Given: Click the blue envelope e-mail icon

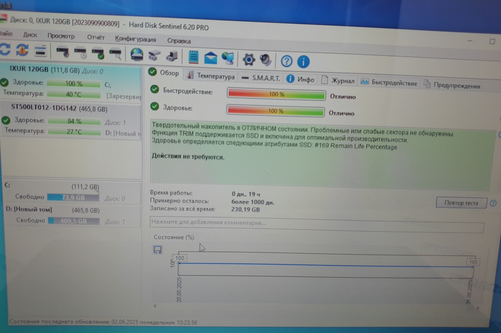Looking at the screenshot, I should 211,58.
